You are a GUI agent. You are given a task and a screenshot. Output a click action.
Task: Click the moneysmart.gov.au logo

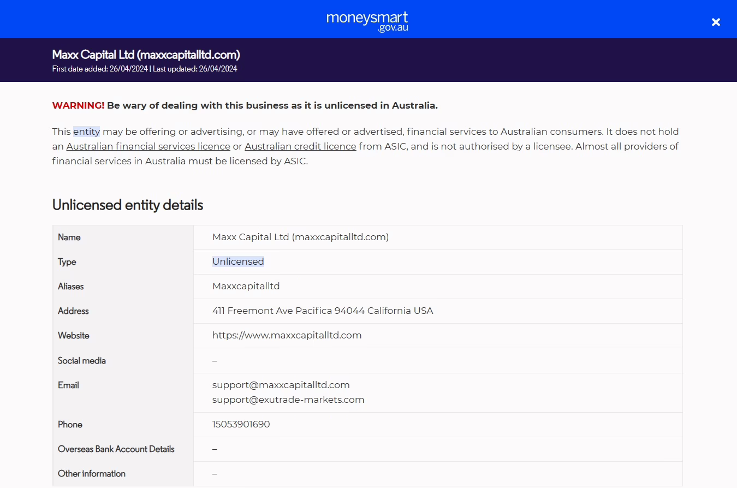pos(366,20)
